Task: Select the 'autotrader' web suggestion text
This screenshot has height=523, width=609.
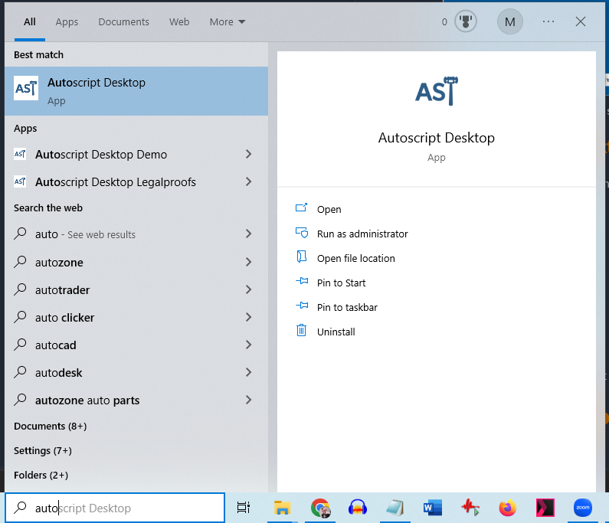Action: pos(63,290)
